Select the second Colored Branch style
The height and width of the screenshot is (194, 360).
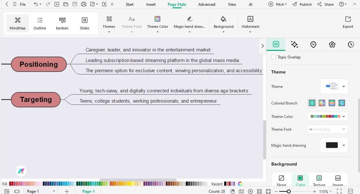tap(322, 103)
